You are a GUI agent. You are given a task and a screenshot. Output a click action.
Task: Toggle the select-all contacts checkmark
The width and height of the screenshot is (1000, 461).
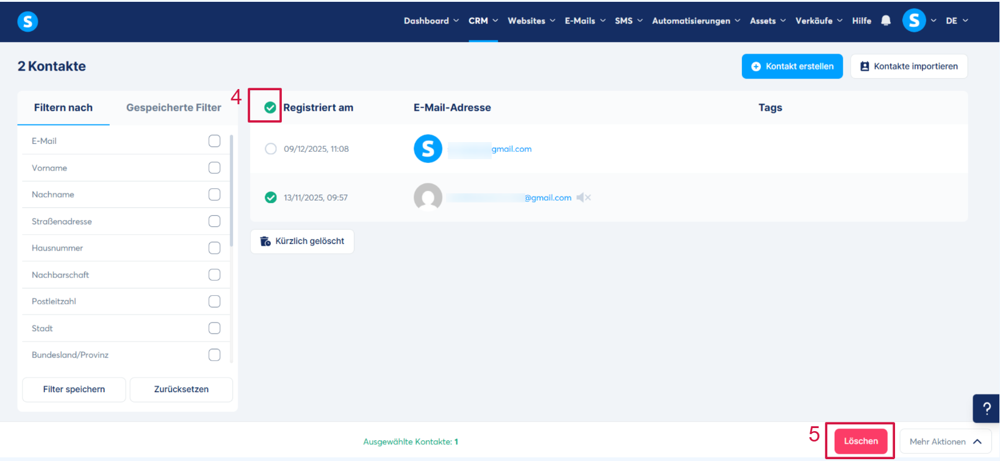pos(270,107)
